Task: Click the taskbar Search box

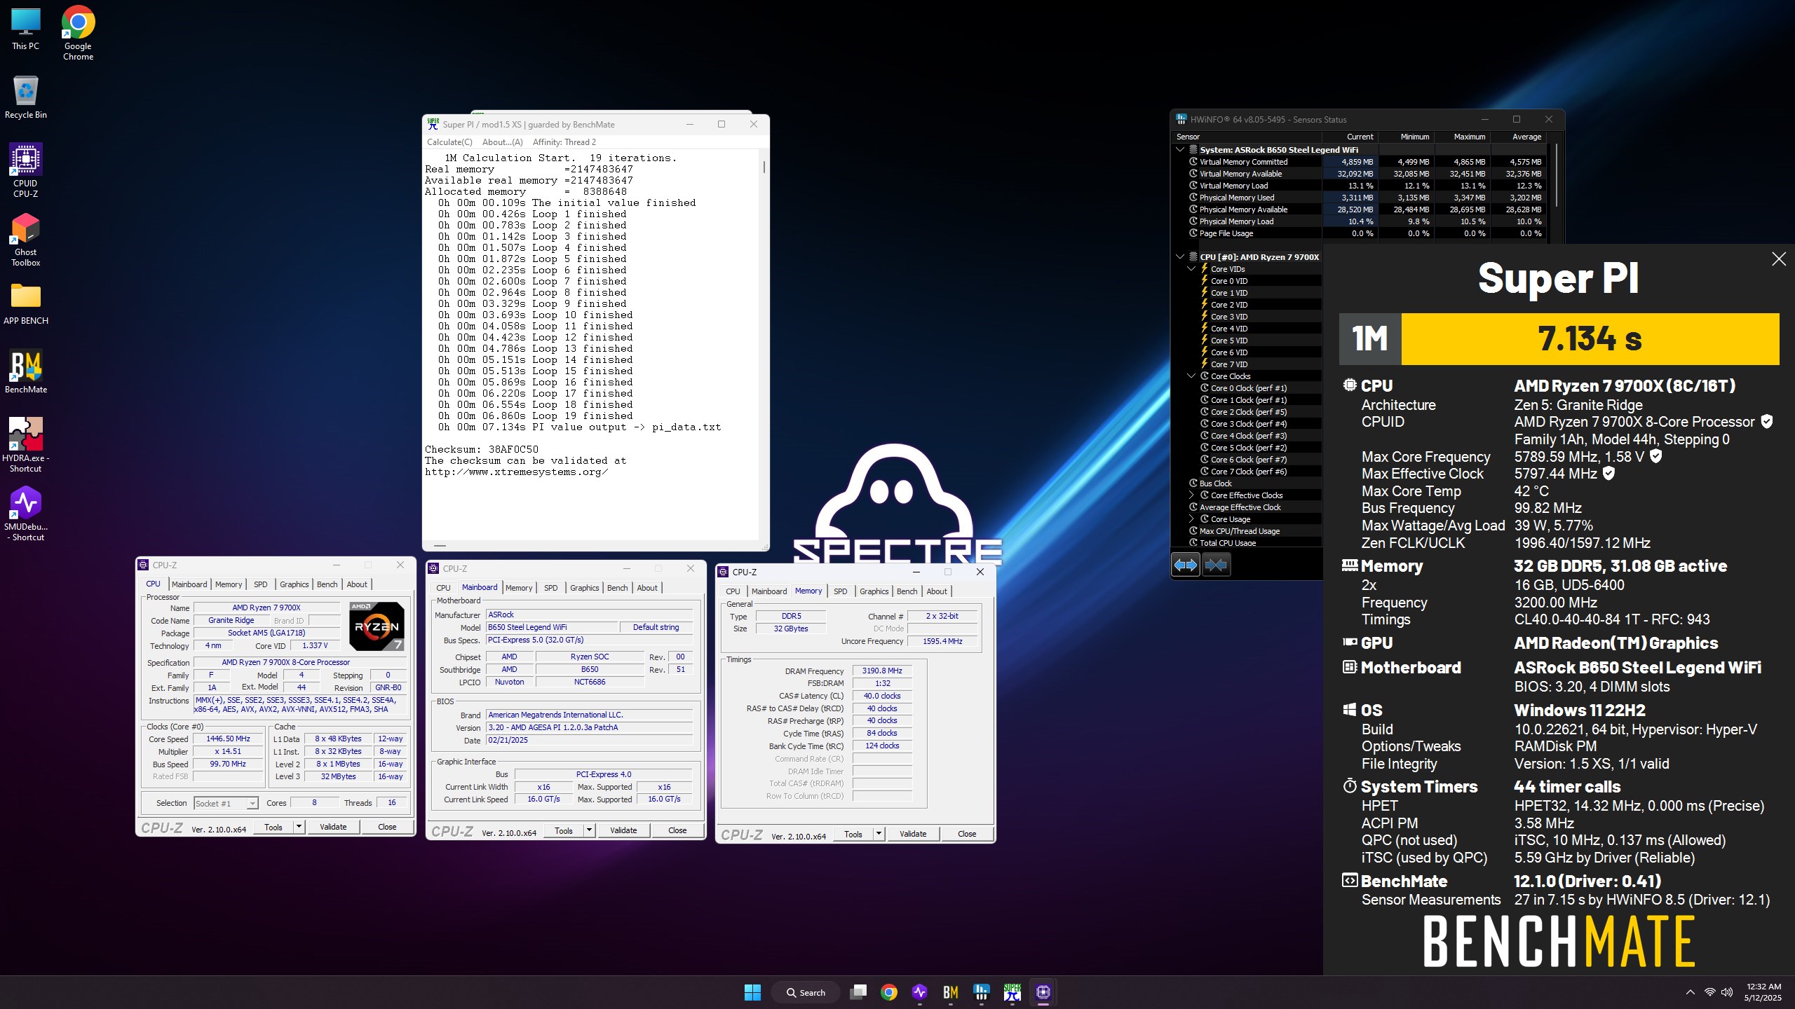Action: [806, 992]
